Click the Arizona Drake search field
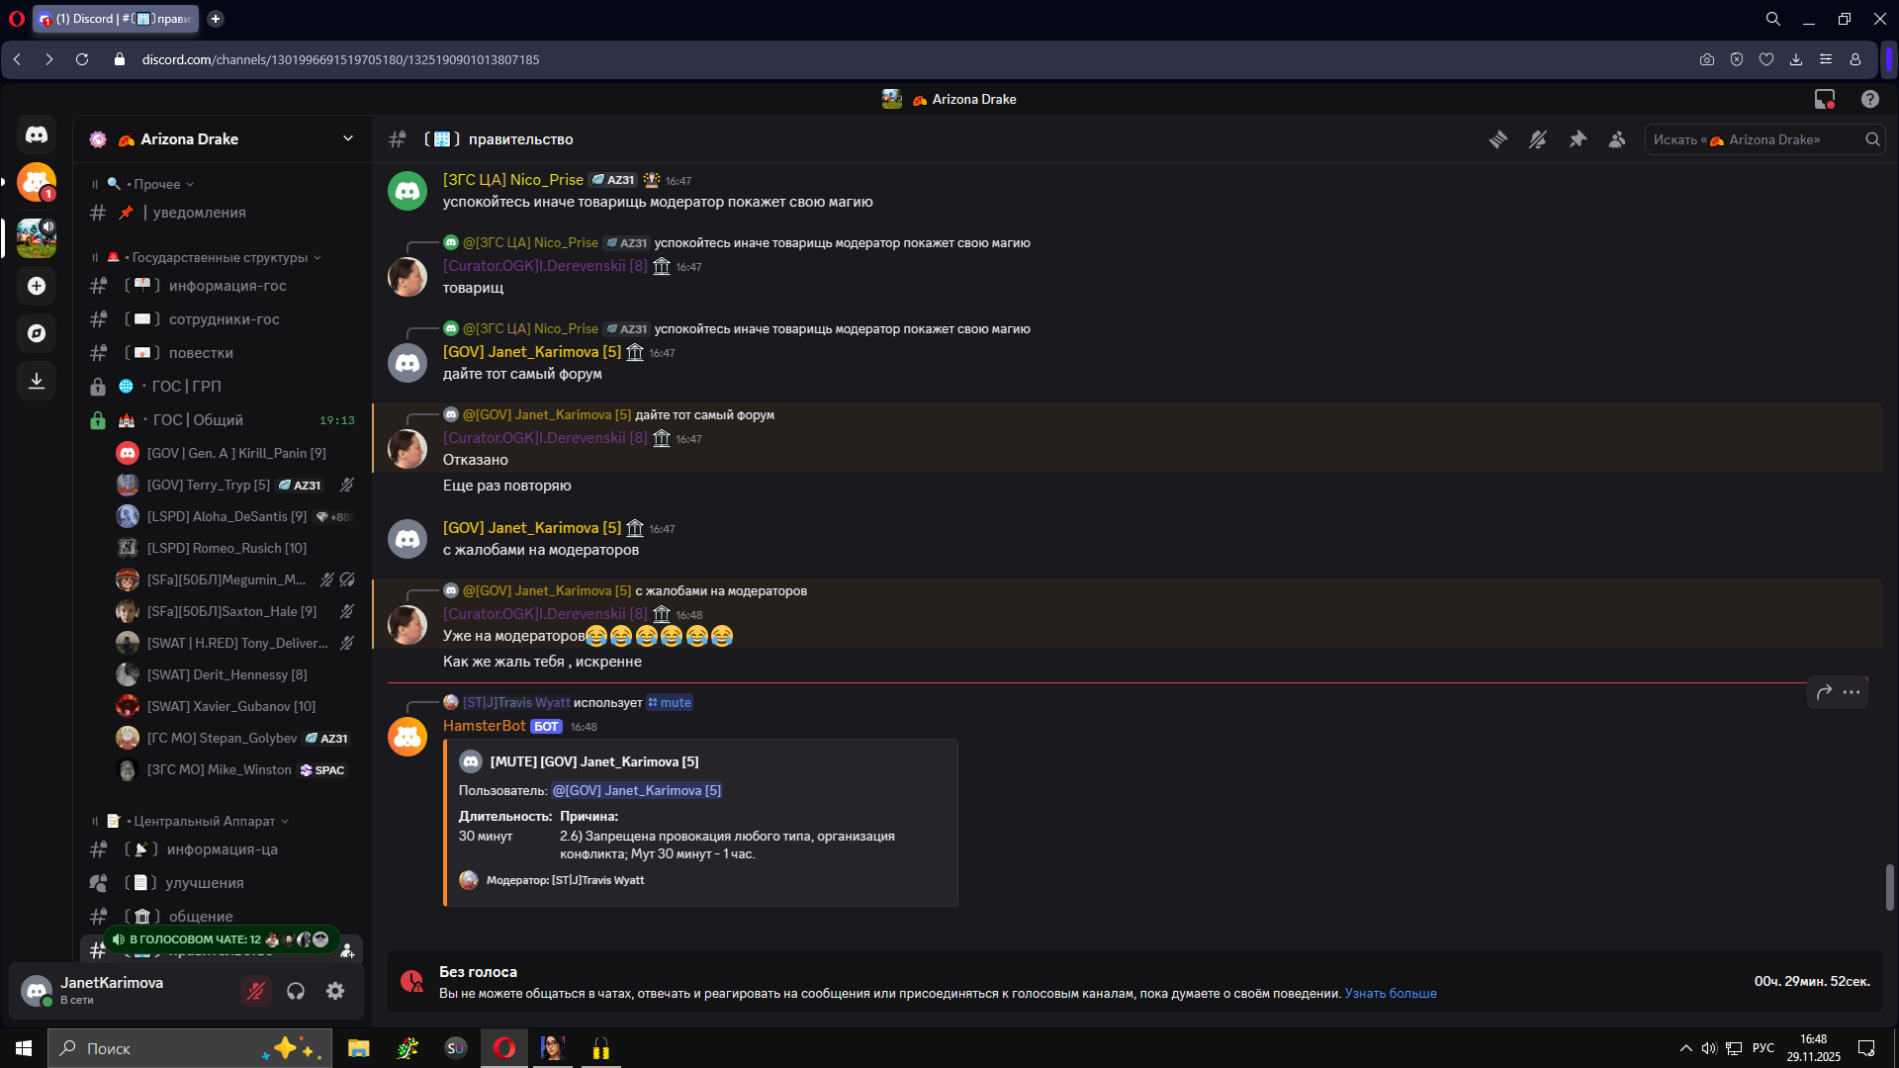The width and height of the screenshot is (1899, 1068). (x=1753, y=139)
